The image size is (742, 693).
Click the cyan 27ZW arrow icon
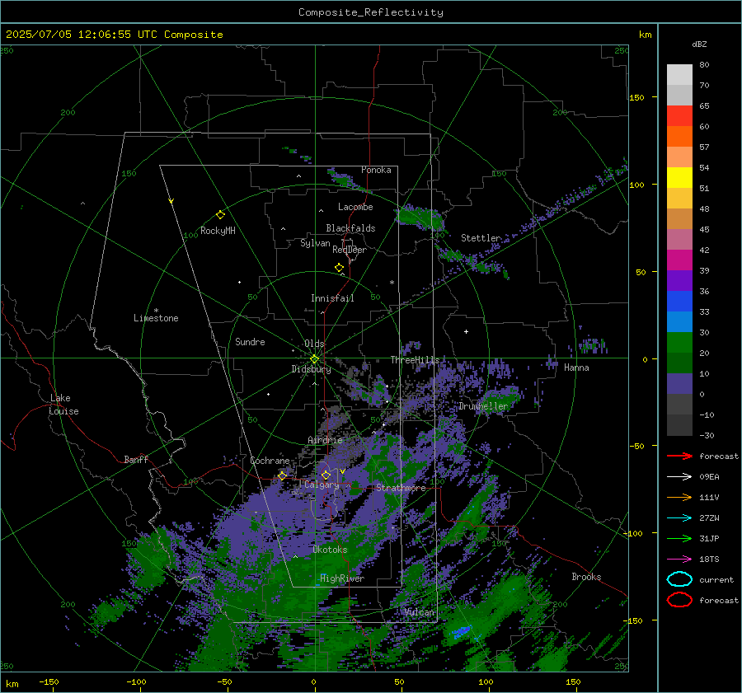tap(679, 518)
